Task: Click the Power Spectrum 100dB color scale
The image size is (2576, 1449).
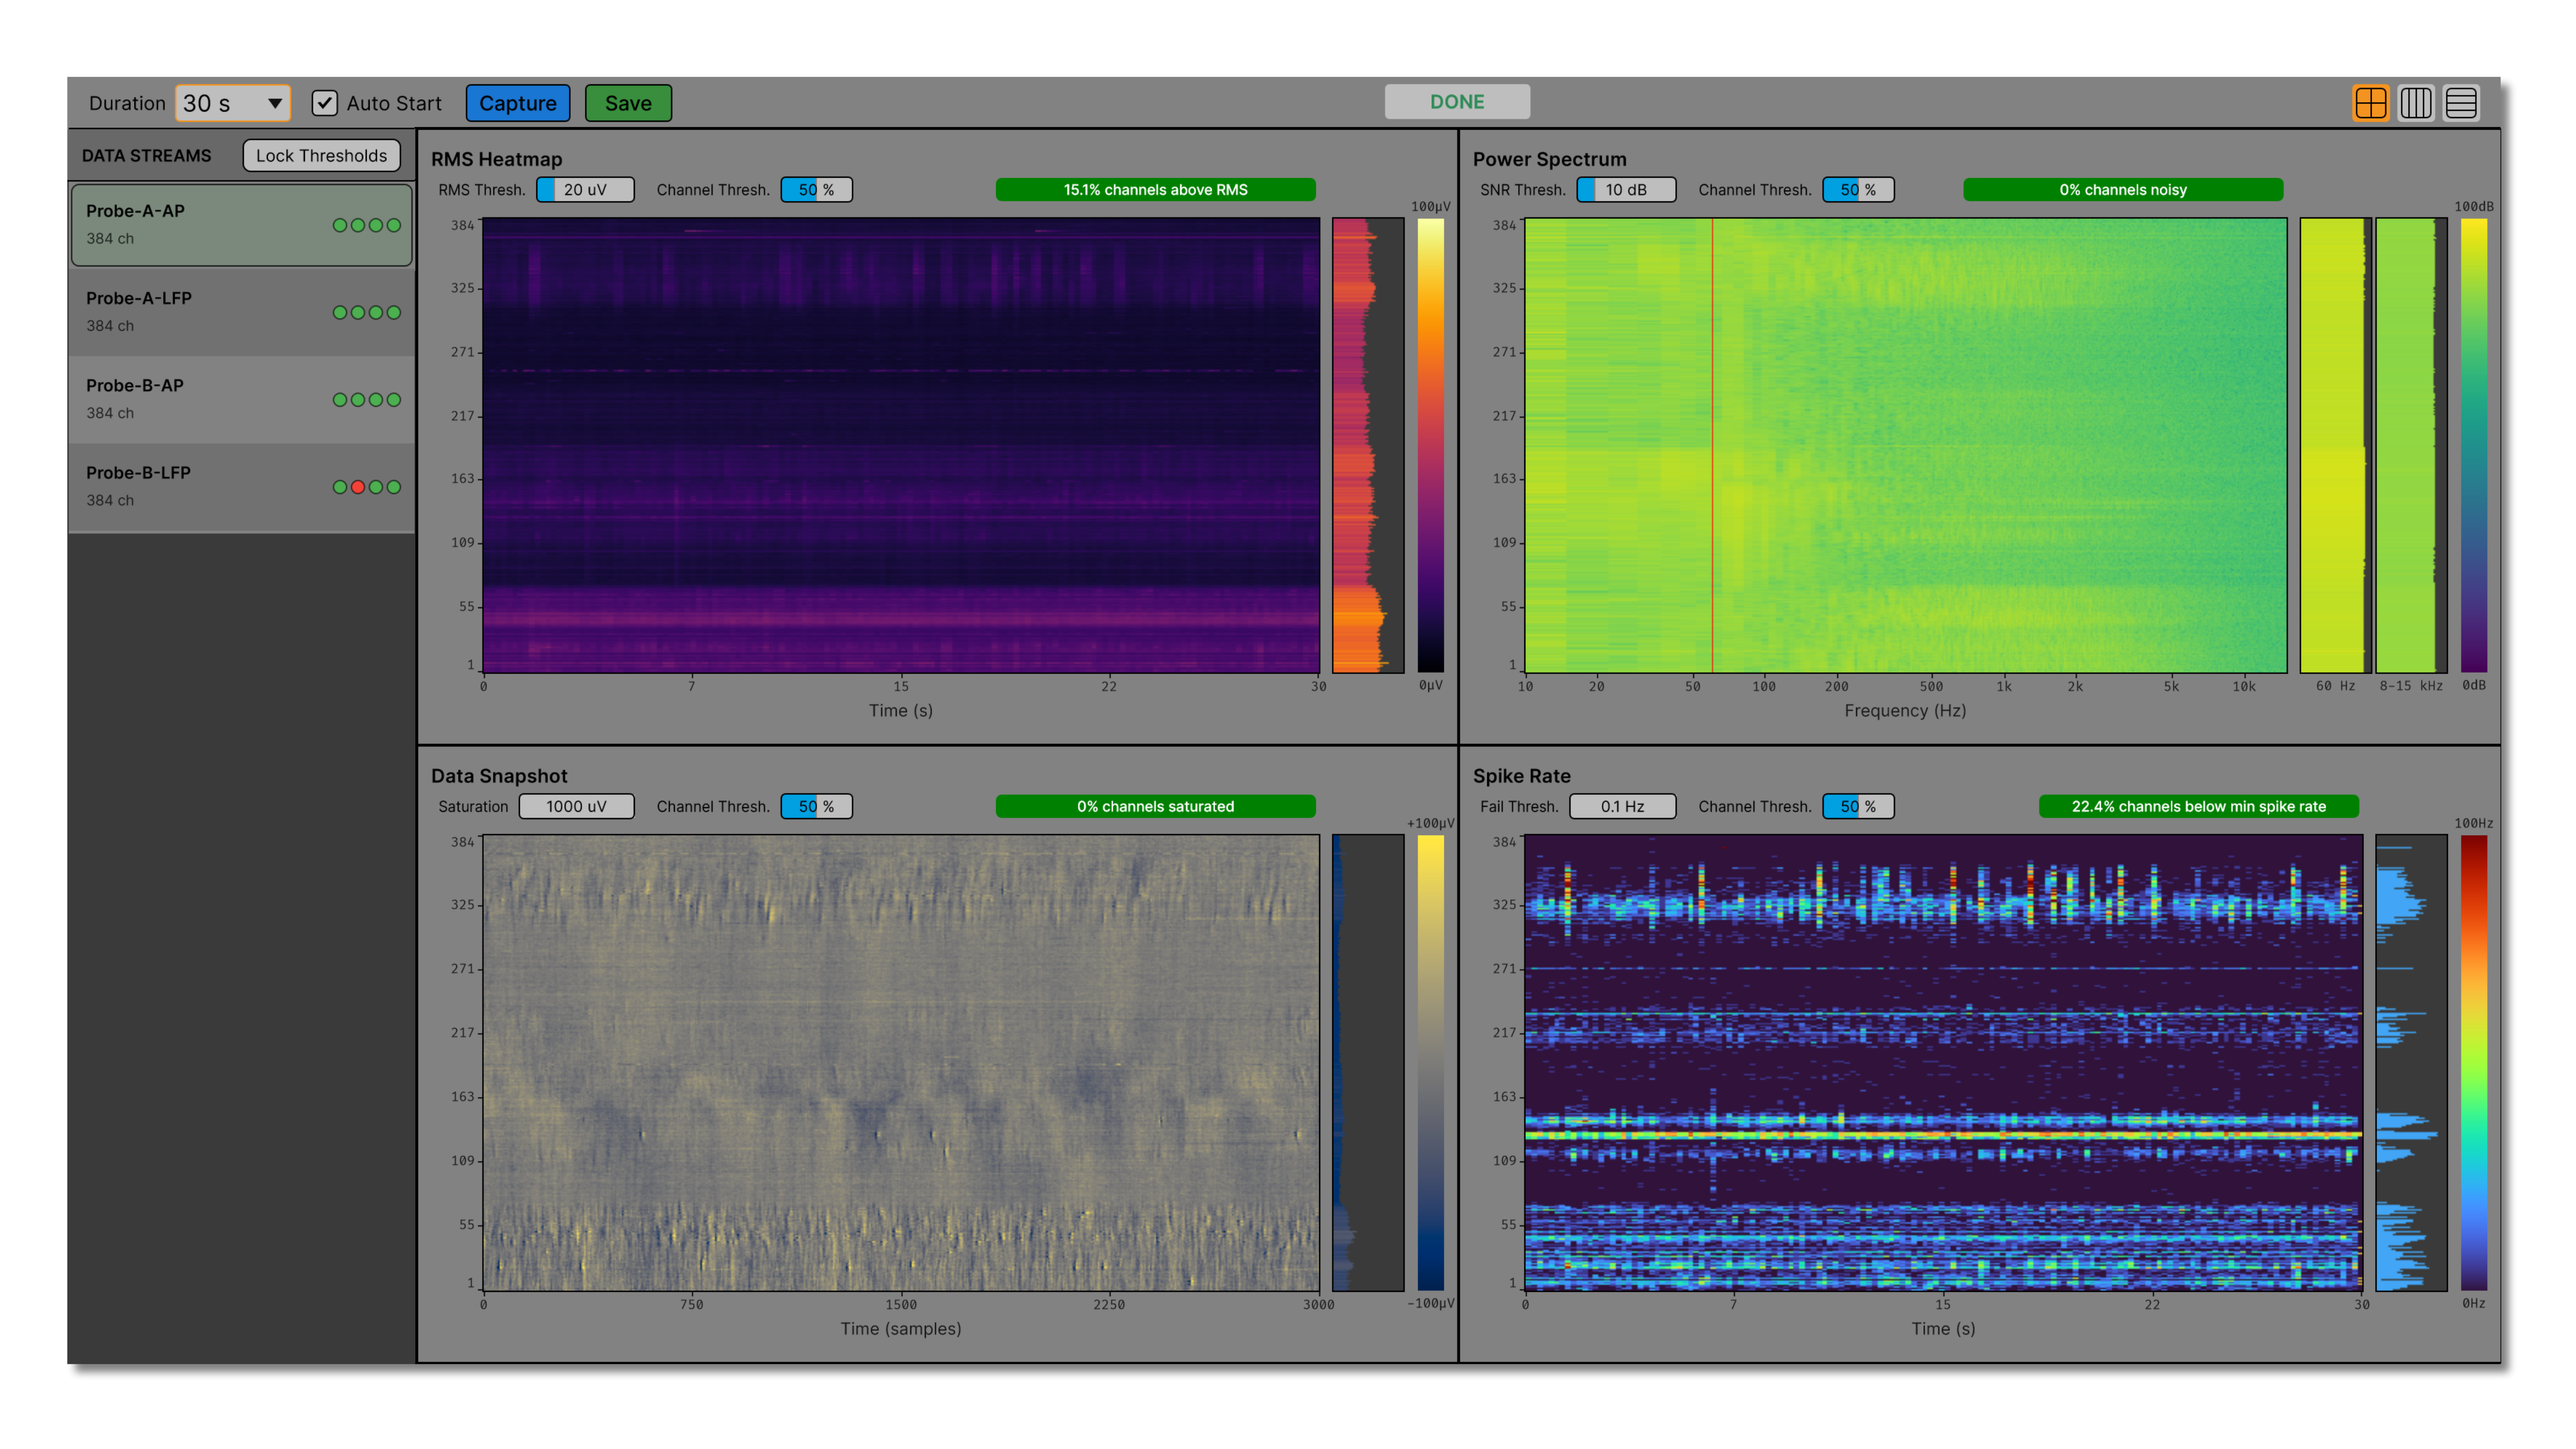Action: point(2473,445)
